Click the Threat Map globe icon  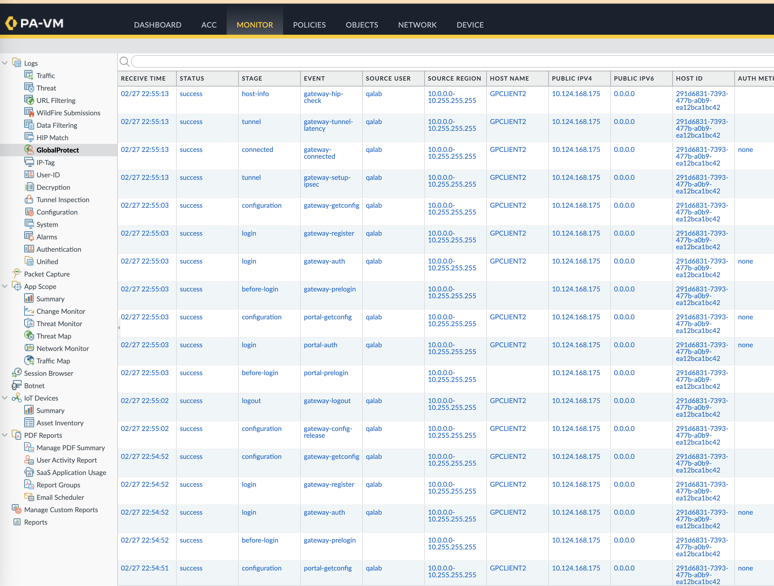point(29,336)
